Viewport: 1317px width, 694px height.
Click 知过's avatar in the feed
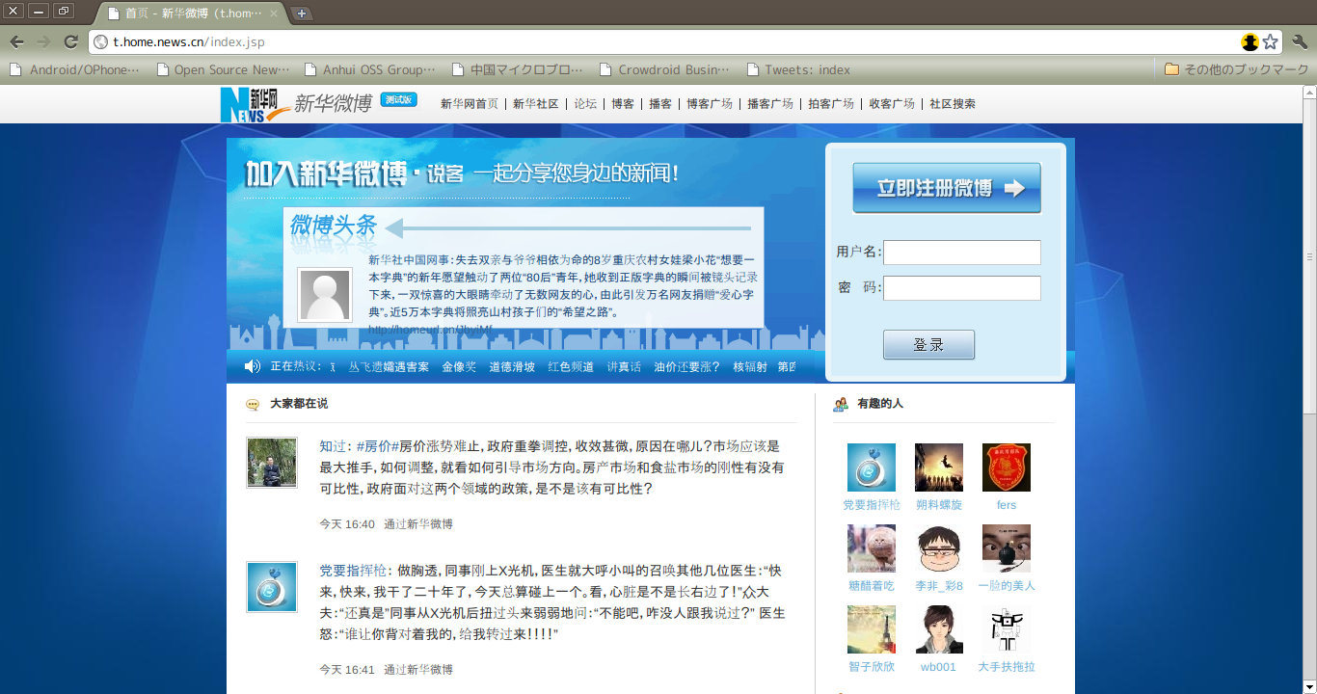click(x=272, y=463)
